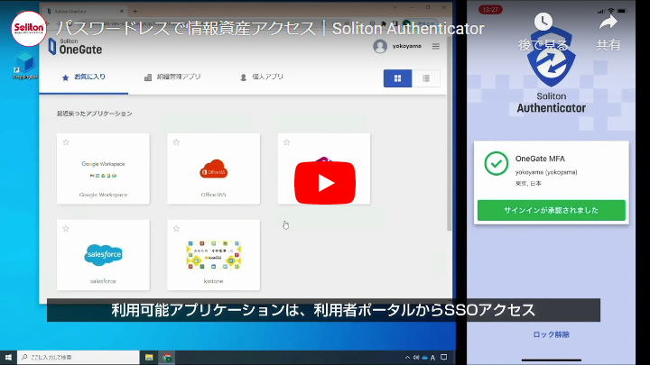Click the Share arrow icon

point(608,23)
